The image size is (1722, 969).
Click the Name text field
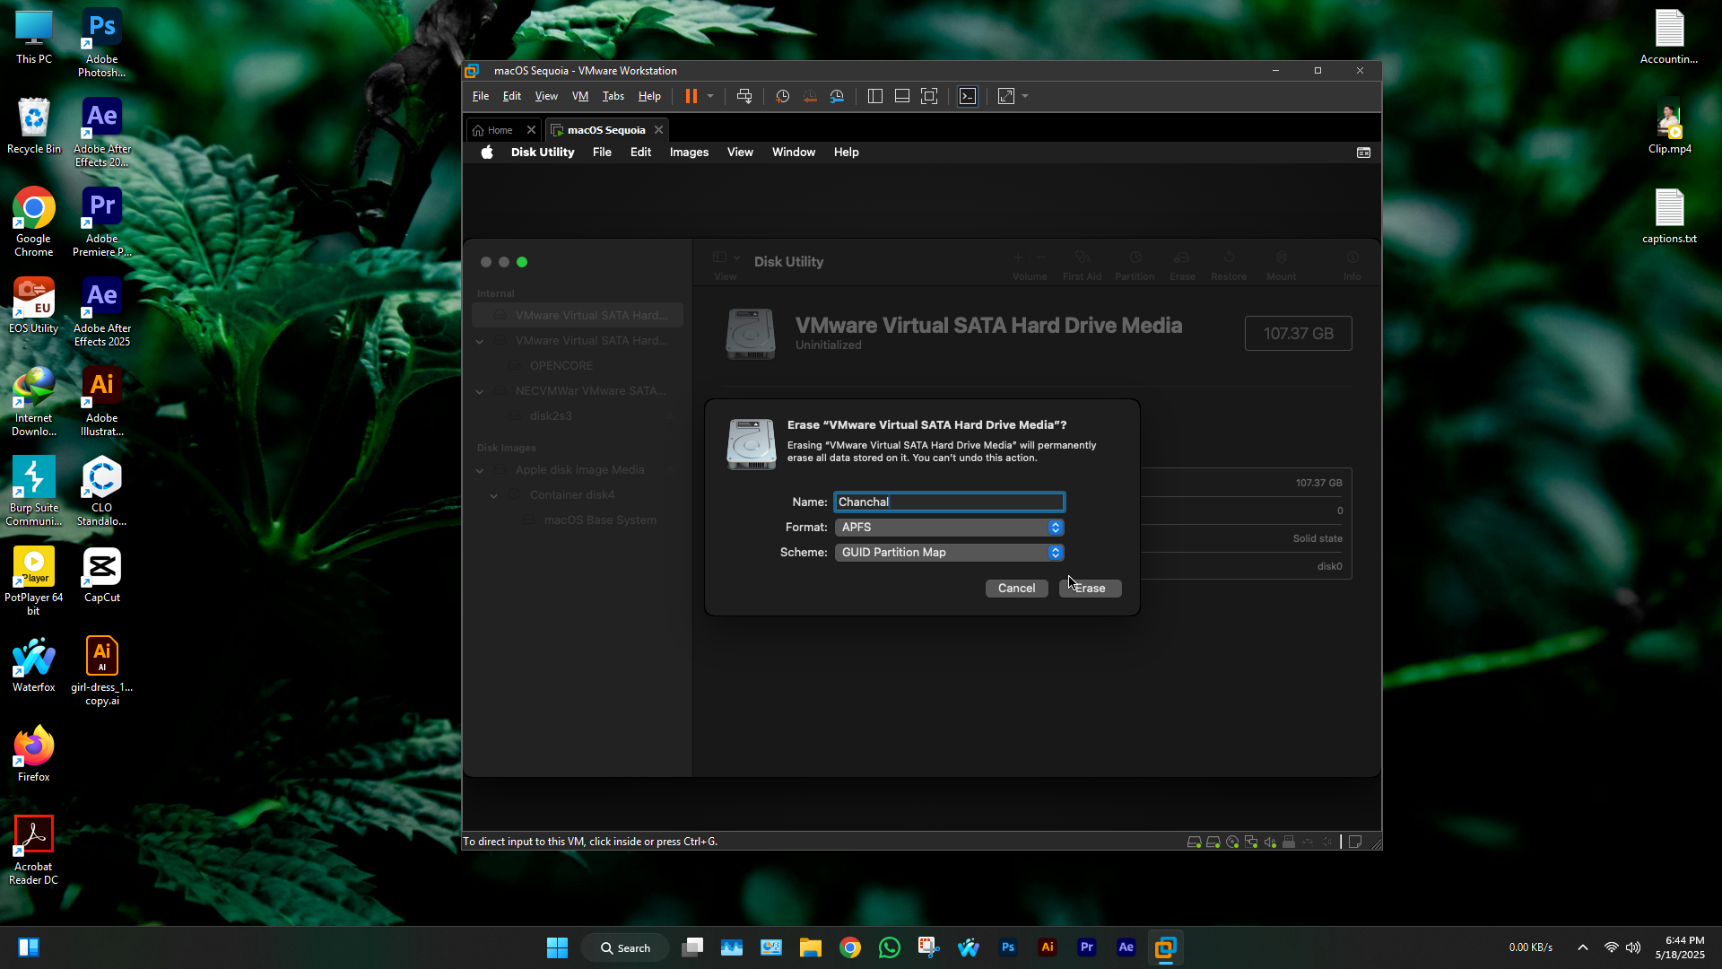coord(949,502)
